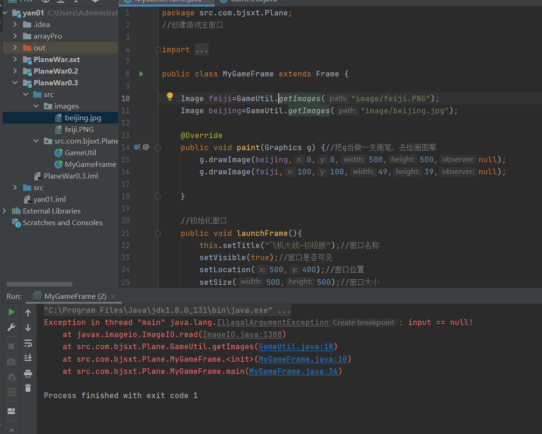Click the External Libraries bar-chart icon

point(16,211)
